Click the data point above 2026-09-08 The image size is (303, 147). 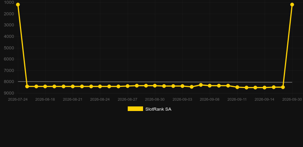pyautogui.click(x=210, y=86)
